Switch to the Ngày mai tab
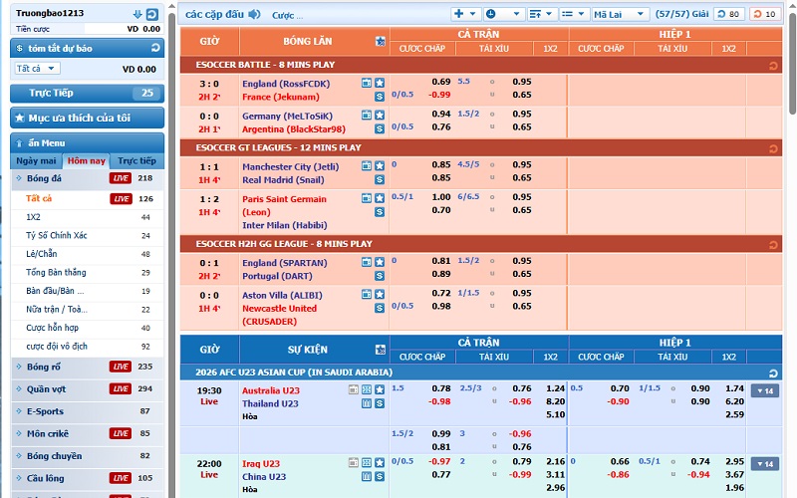797x498 pixels. click(36, 160)
